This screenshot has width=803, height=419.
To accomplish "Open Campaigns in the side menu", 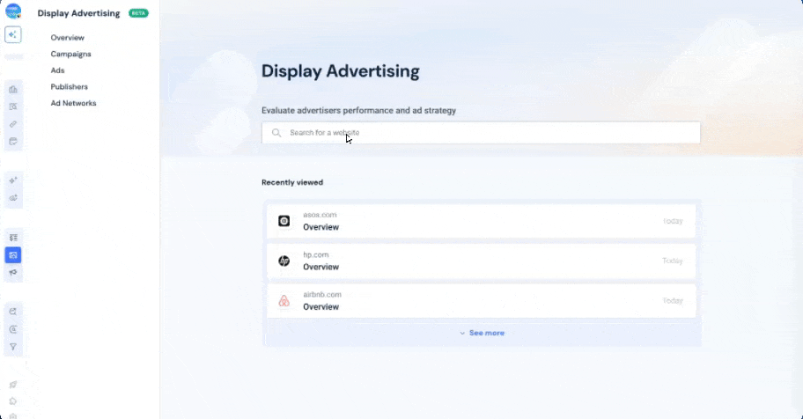I will tap(70, 54).
